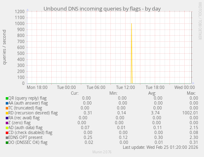Click the EDNS OPT minimum value 0.12
204x157 pixels.
[x=123, y=138]
